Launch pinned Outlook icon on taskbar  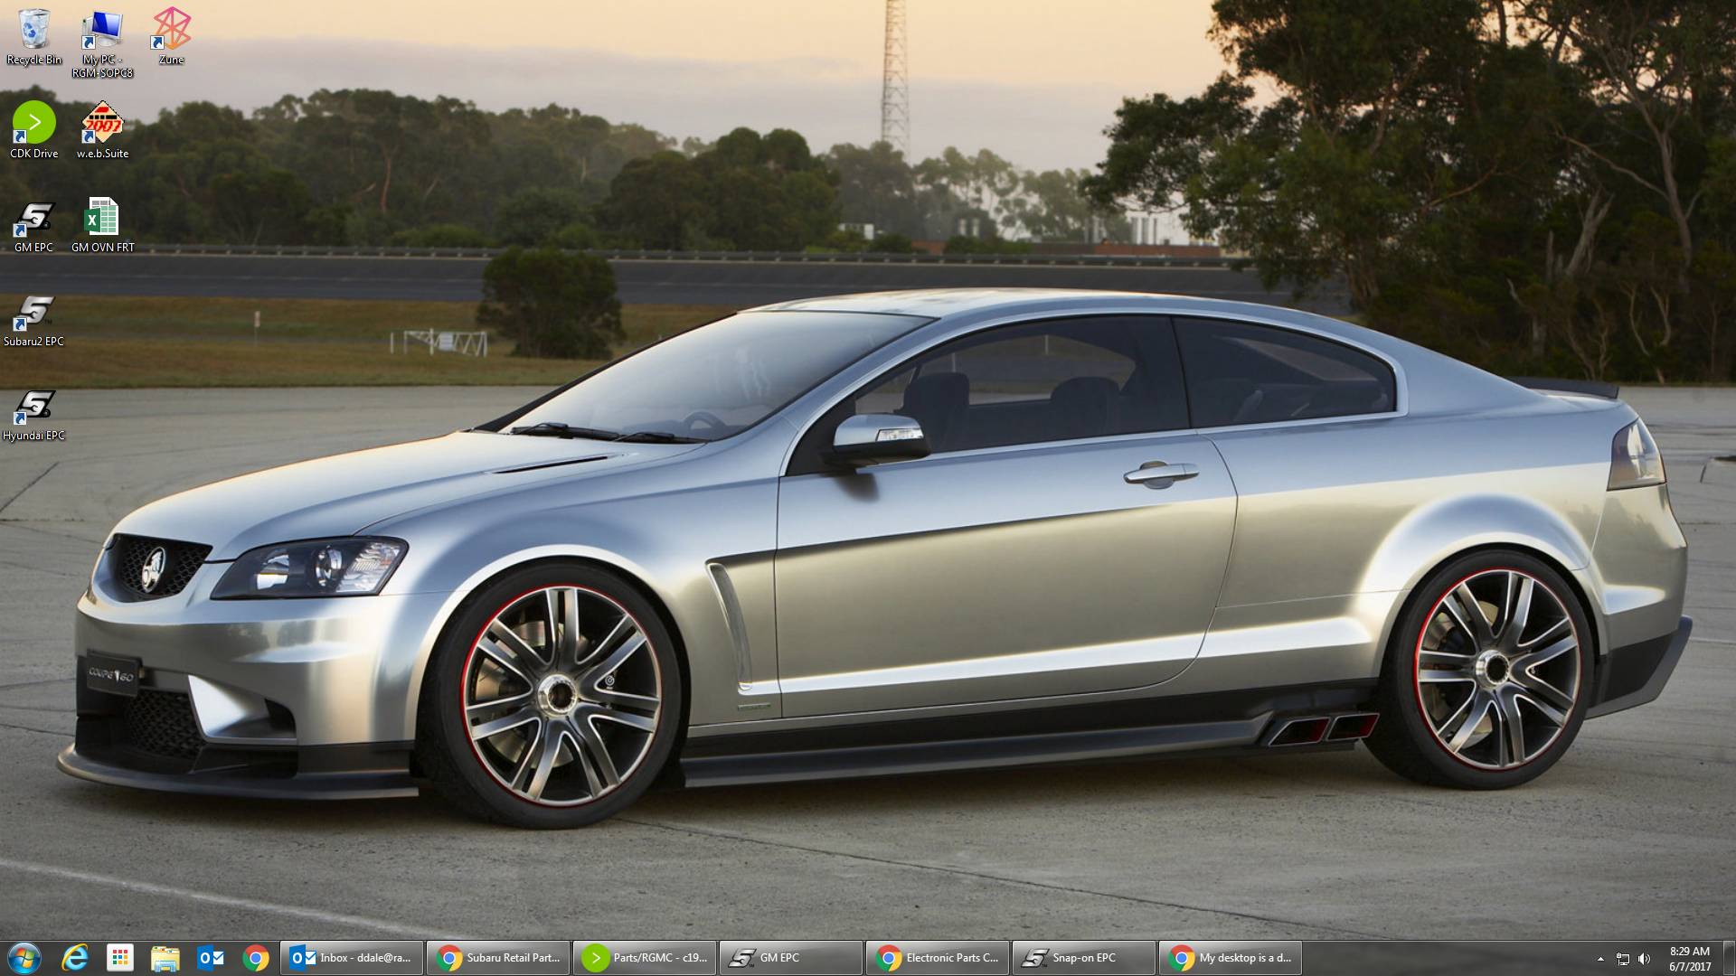[x=211, y=958]
